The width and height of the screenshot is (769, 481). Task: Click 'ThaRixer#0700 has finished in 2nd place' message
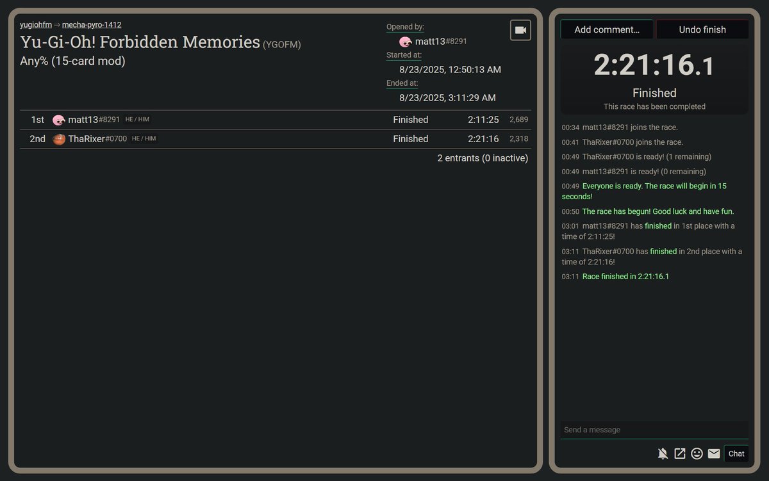[652, 257]
